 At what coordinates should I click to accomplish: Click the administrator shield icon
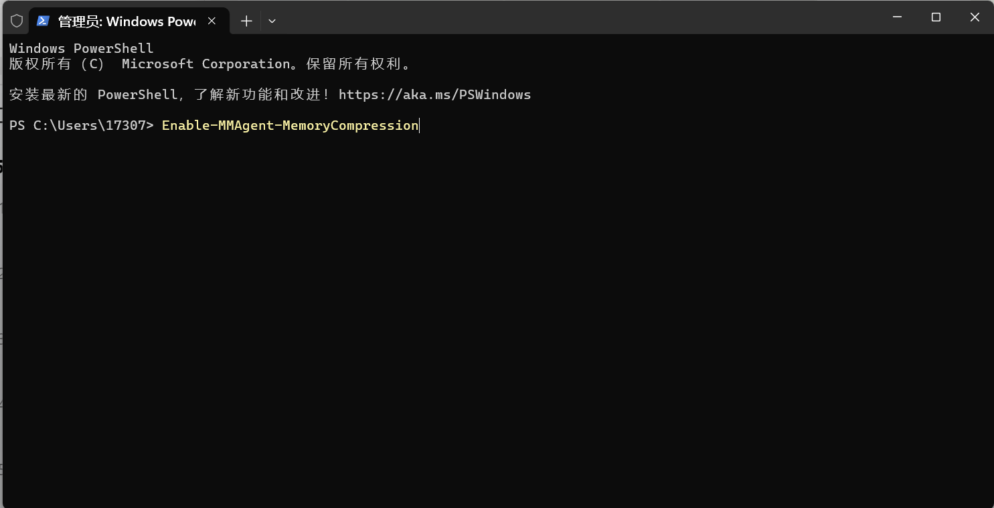click(x=17, y=21)
